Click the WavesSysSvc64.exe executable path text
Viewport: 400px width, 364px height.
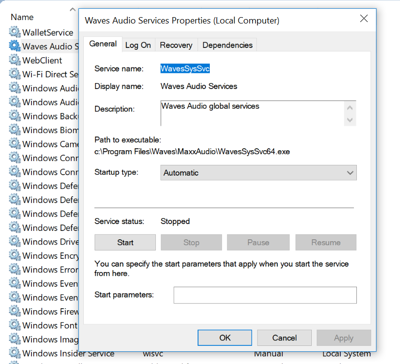tap(192, 152)
